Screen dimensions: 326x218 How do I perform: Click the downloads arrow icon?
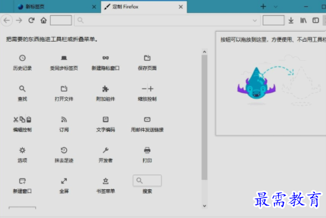tap(291, 21)
